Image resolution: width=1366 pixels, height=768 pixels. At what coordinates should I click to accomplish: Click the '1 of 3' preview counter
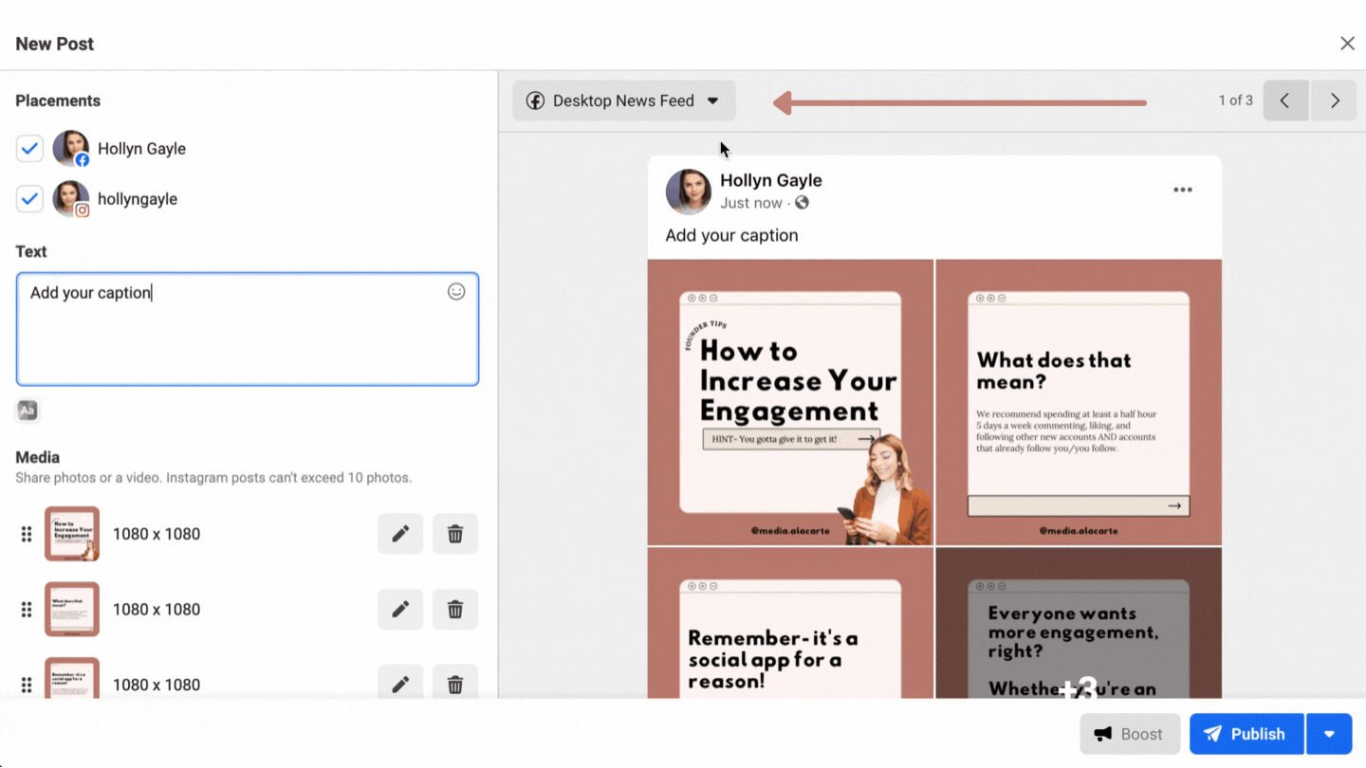coord(1235,101)
